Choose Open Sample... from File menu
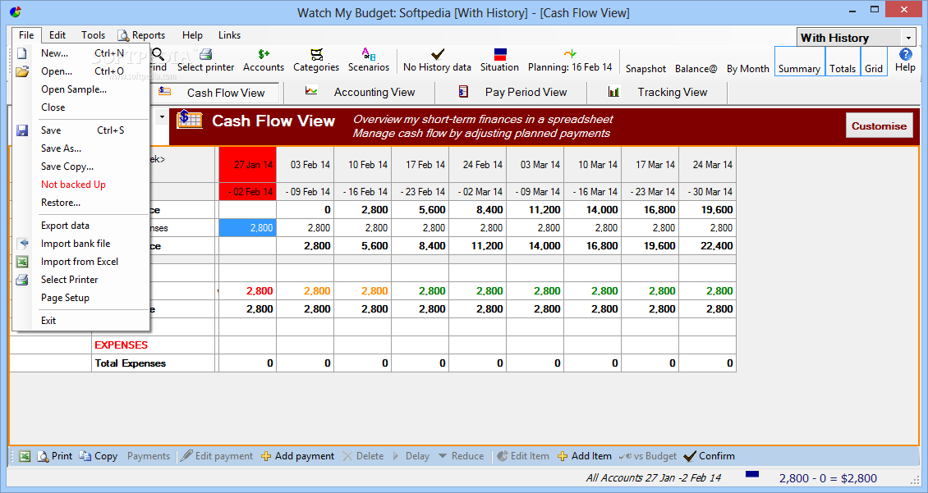The height and width of the screenshot is (493, 928). pos(74,90)
